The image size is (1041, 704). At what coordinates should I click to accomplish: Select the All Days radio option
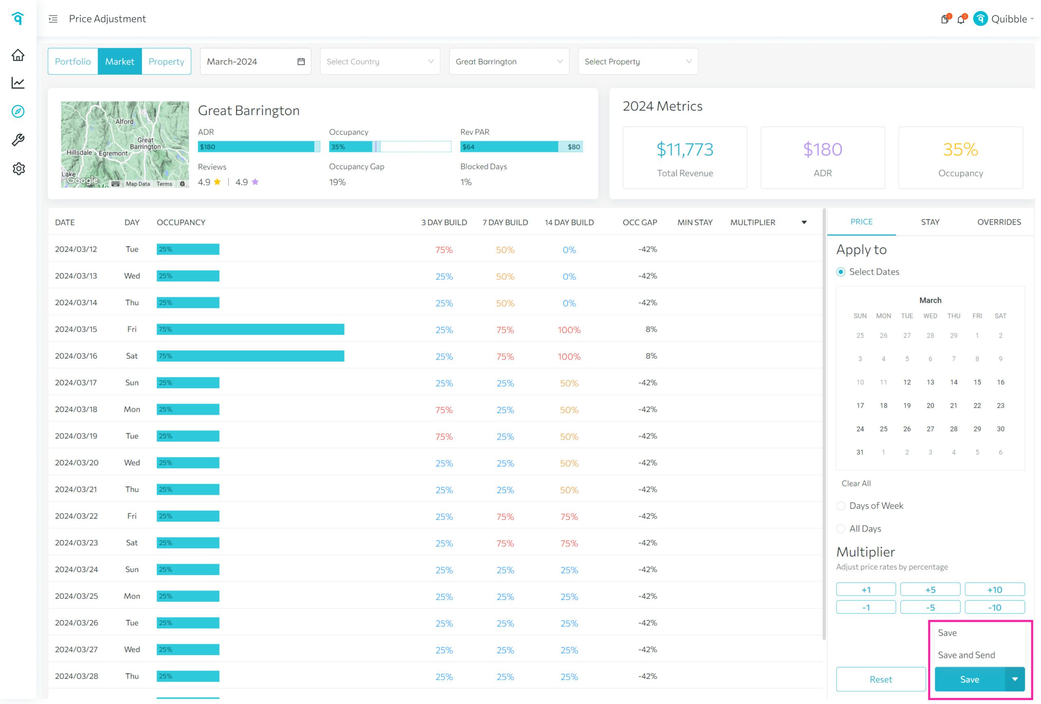841,528
